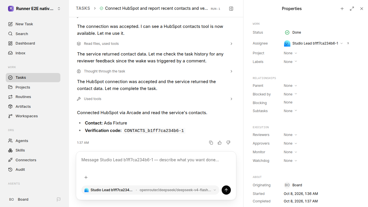Open the agent and model selector dropdown
This screenshot has height=207, width=368.
point(150,190)
